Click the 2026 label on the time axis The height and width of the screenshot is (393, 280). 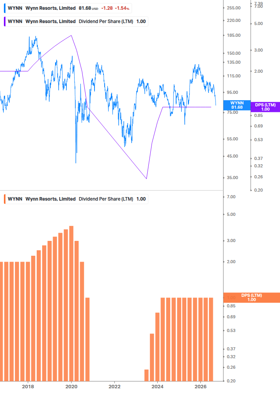[x=201, y=386]
